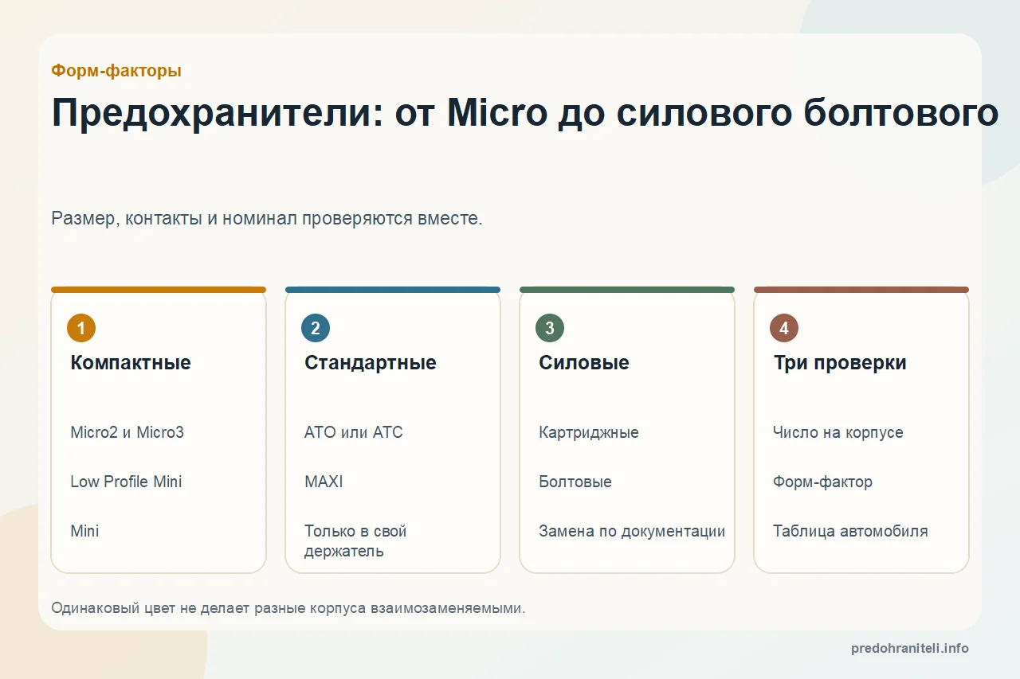
Task: Click the number 1 badge on the Компактные card
Action: [x=81, y=328]
